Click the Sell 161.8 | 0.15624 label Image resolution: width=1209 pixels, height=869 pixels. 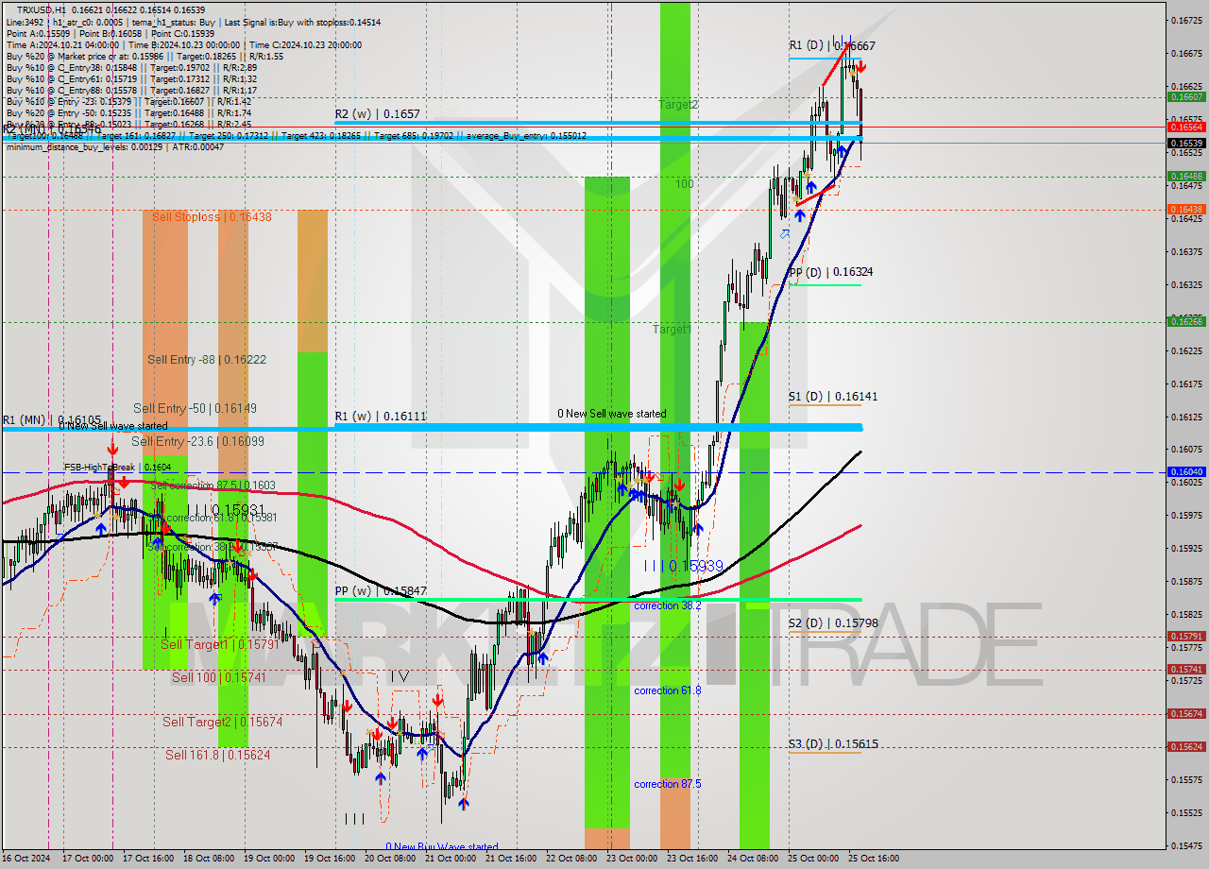coord(218,755)
